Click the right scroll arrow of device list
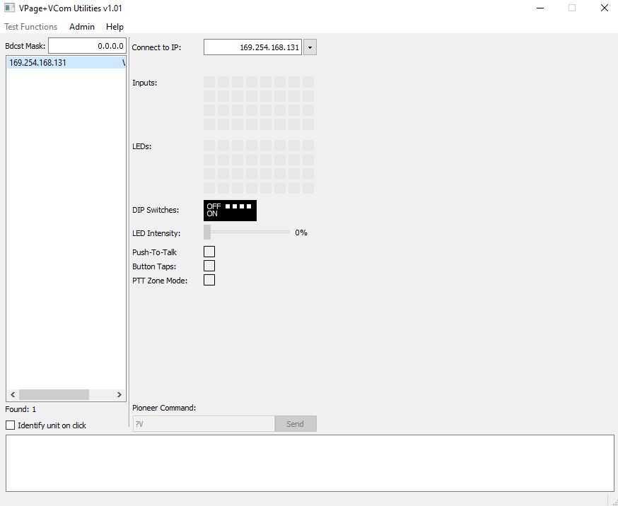This screenshot has width=618, height=506. pyautogui.click(x=119, y=395)
